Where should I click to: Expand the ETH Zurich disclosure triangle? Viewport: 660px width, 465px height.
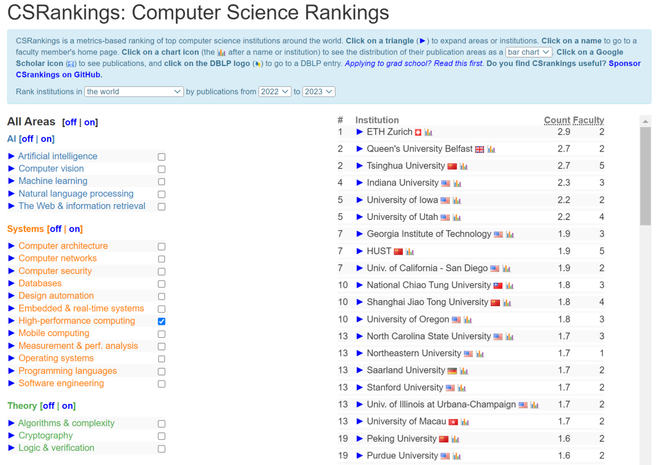(358, 131)
